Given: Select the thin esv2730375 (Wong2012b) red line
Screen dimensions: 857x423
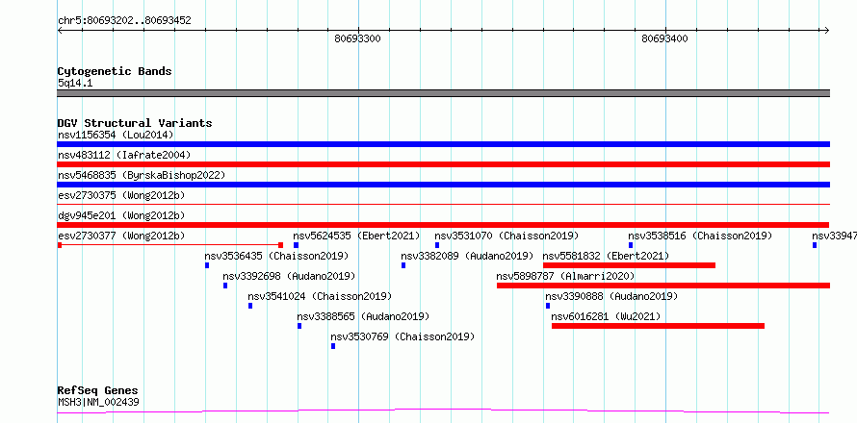Looking at the screenshot, I should (x=443, y=204).
